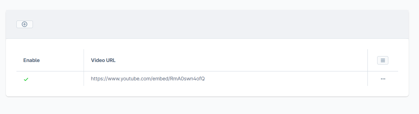The image size is (419, 114).
Task: Click the Video URL header label
Action: [103, 60]
